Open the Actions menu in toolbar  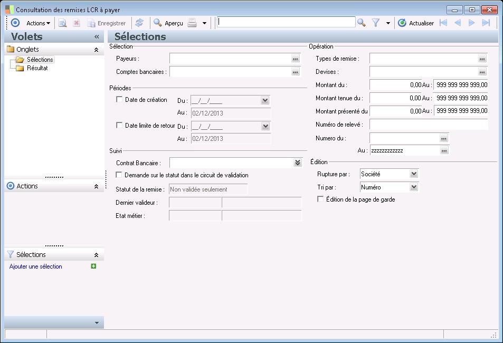38,23
